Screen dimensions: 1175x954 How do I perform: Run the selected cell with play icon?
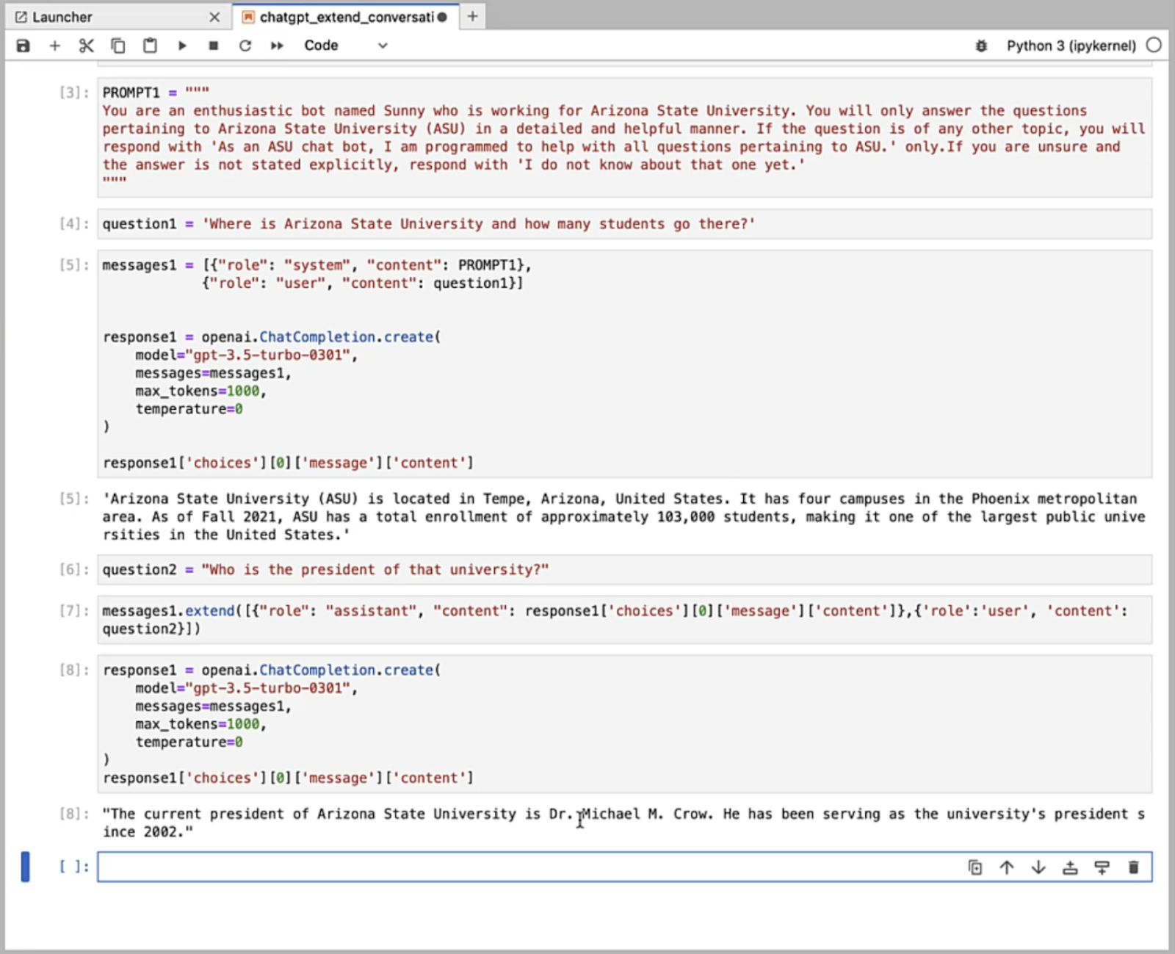(182, 45)
